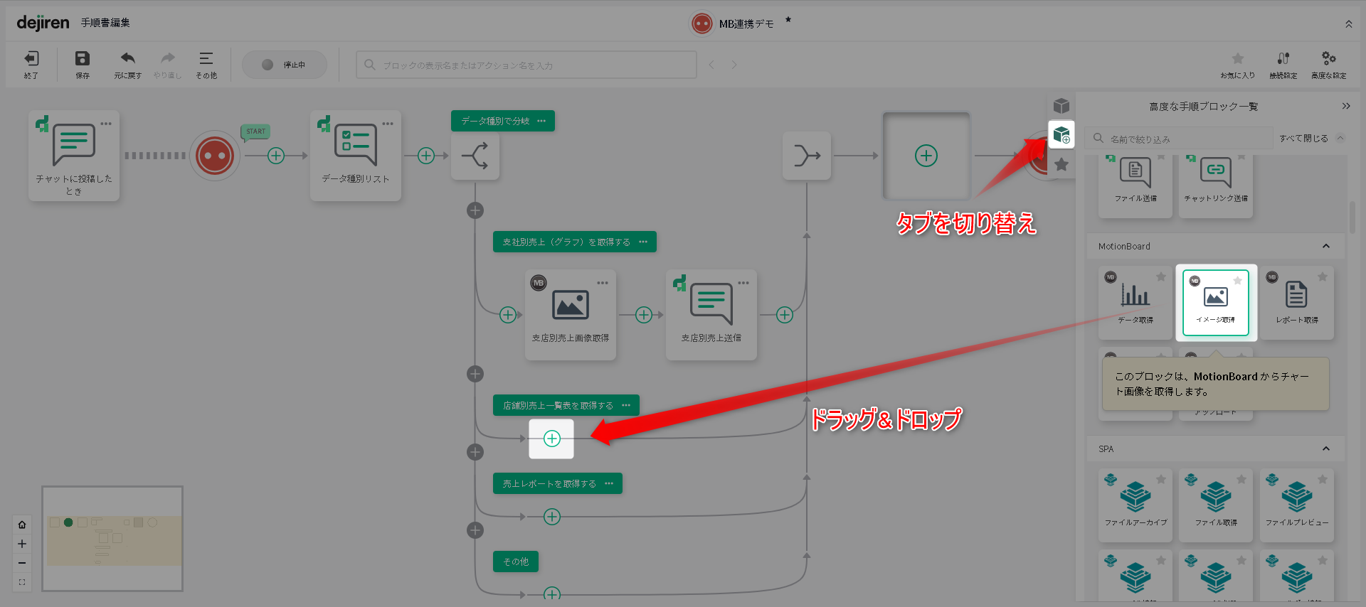Click the highlighted plus under 店舗別売上一覧表を取得する
Image resolution: width=1366 pixels, height=607 pixels.
(x=552, y=439)
